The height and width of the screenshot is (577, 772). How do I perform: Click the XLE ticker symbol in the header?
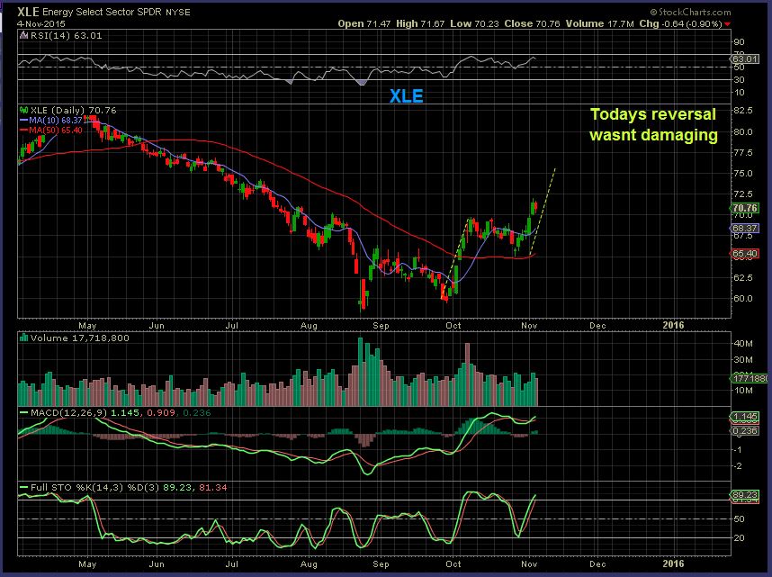(x=28, y=12)
